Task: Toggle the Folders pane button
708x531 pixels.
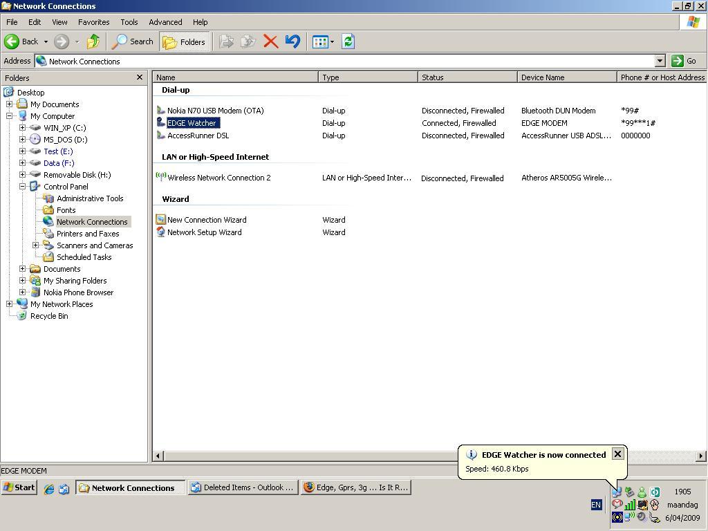Action: coord(184,41)
